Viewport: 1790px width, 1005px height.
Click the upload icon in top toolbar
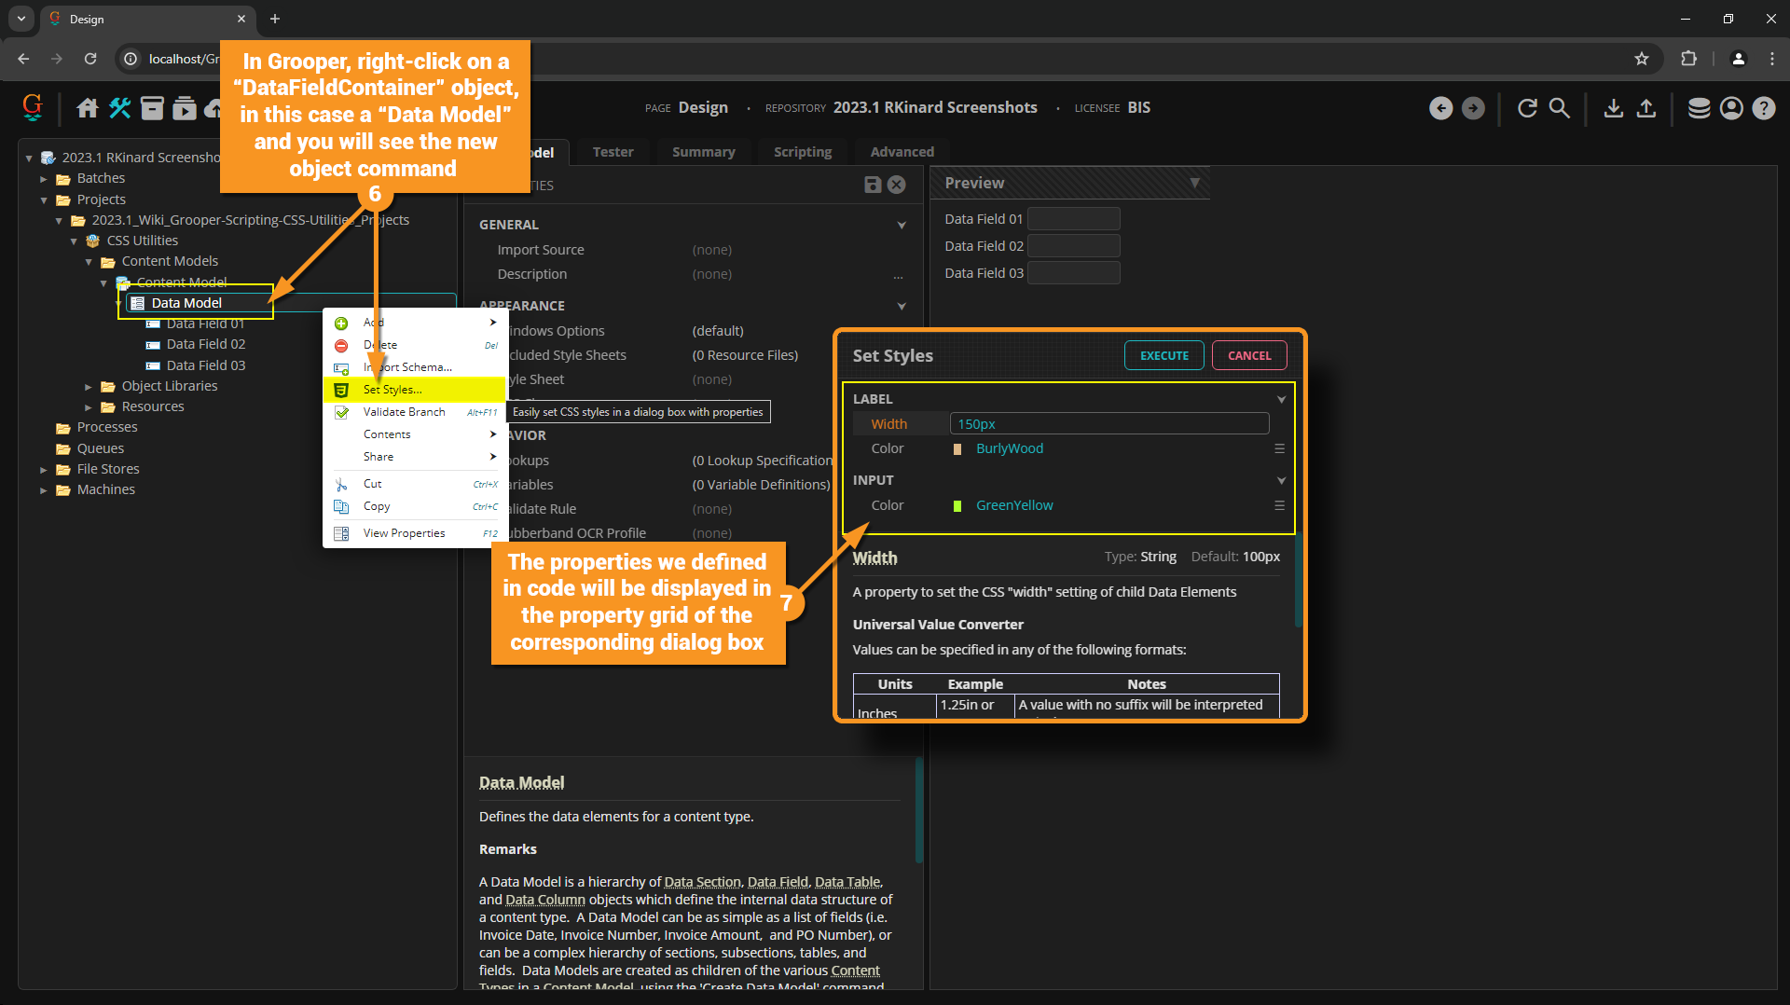pyautogui.click(x=1646, y=108)
